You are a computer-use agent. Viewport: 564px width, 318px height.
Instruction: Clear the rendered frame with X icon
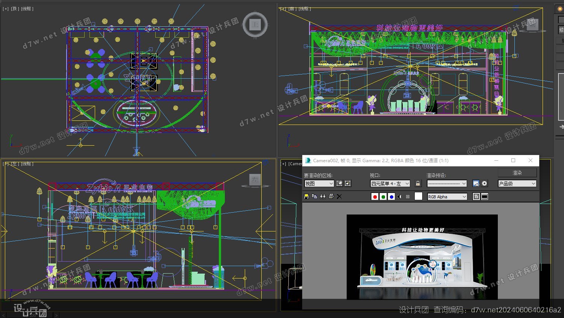[339, 196]
